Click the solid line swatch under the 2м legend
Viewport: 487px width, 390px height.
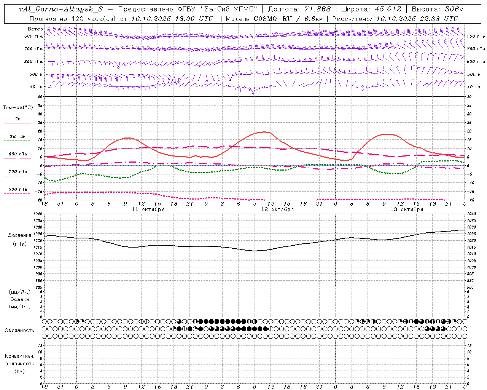pos(18,123)
